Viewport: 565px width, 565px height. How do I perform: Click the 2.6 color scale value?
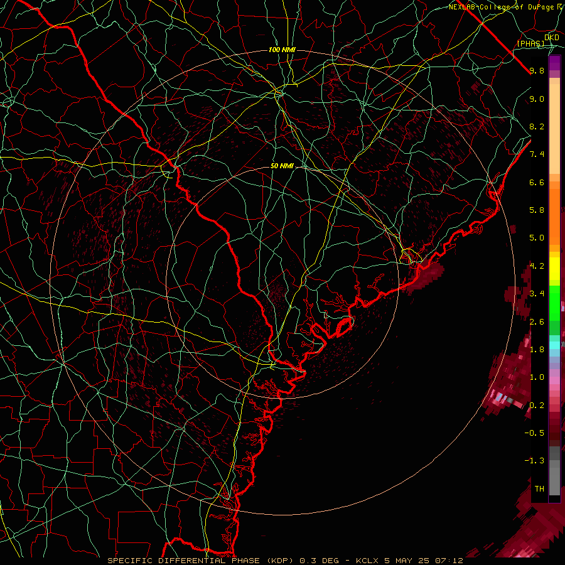(537, 322)
